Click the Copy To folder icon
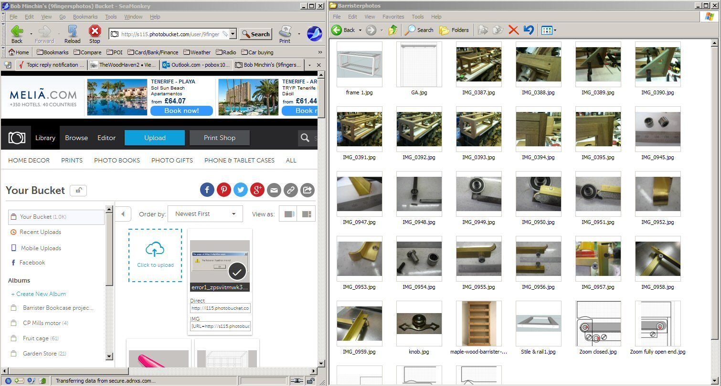This screenshot has width=721, height=386. pyautogui.click(x=498, y=30)
